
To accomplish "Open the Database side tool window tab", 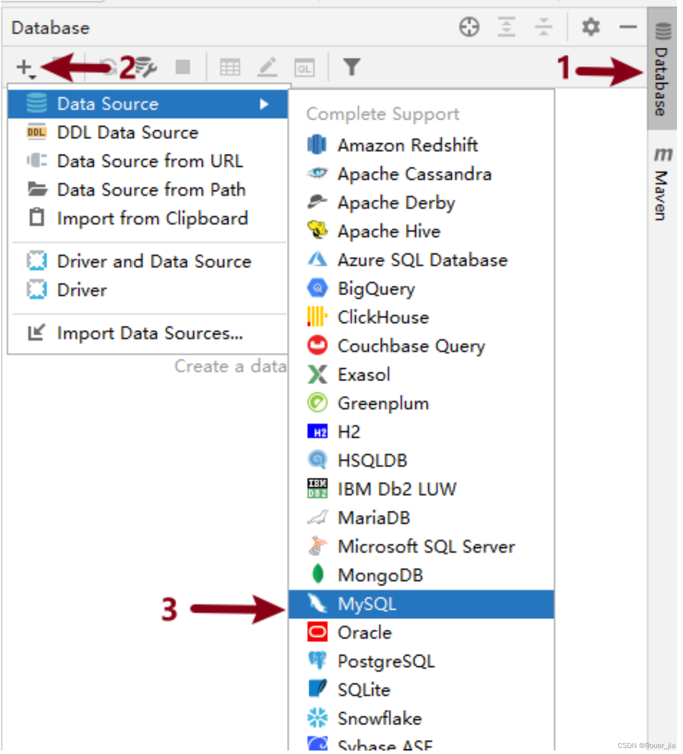I will click(x=661, y=70).
